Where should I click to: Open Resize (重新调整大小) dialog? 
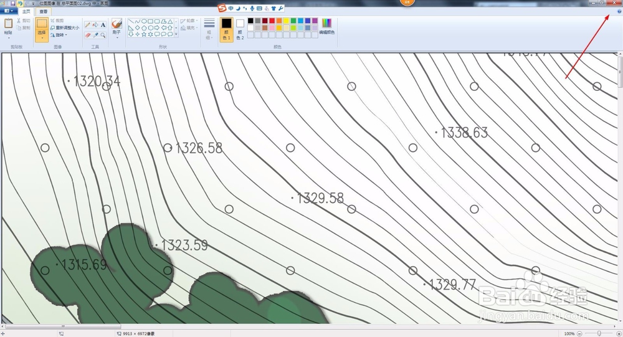coord(65,28)
